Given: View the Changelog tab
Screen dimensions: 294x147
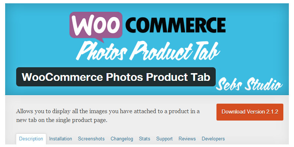Looking at the screenshot, I should (122, 139).
